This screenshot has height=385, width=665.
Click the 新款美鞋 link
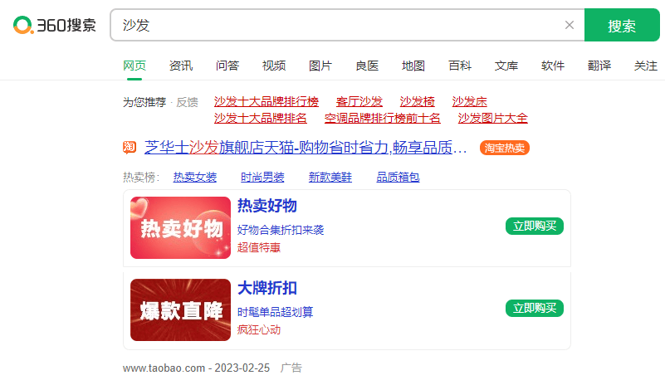330,178
